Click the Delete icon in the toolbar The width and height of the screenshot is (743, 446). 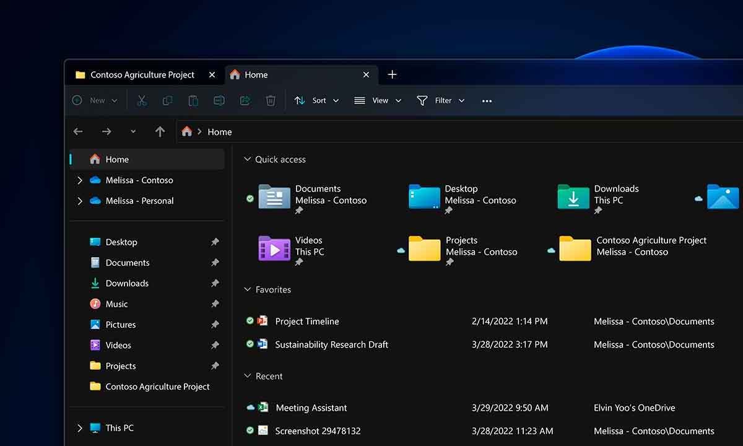pos(271,100)
